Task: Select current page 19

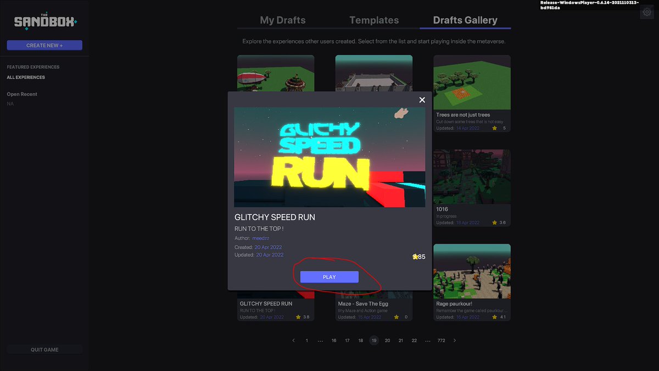Action: coord(374,341)
